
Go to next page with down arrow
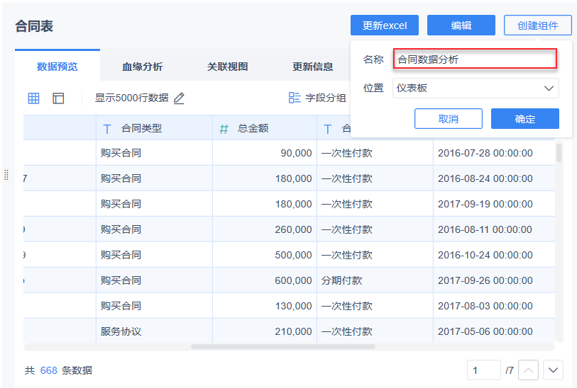553,370
